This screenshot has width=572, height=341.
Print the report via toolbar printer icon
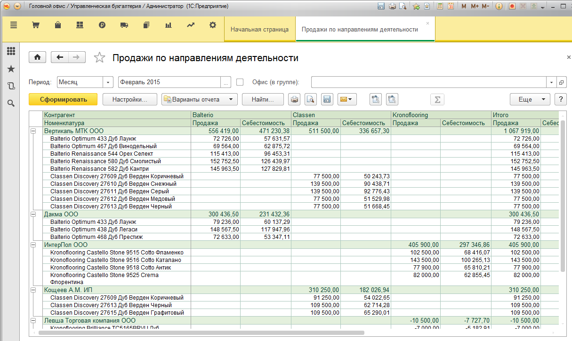(294, 99)
